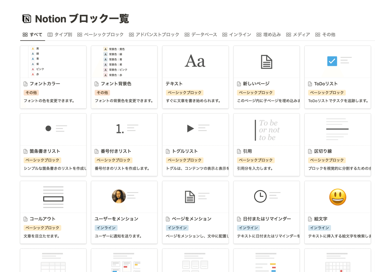Open the ToDoリスト card title

[x=326, y=84]
